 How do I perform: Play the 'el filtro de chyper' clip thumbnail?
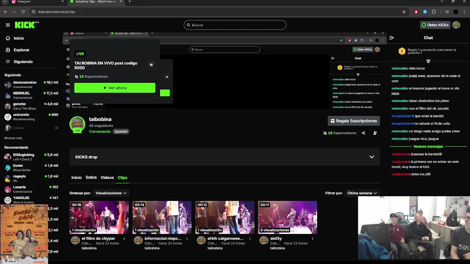point(99,217)
